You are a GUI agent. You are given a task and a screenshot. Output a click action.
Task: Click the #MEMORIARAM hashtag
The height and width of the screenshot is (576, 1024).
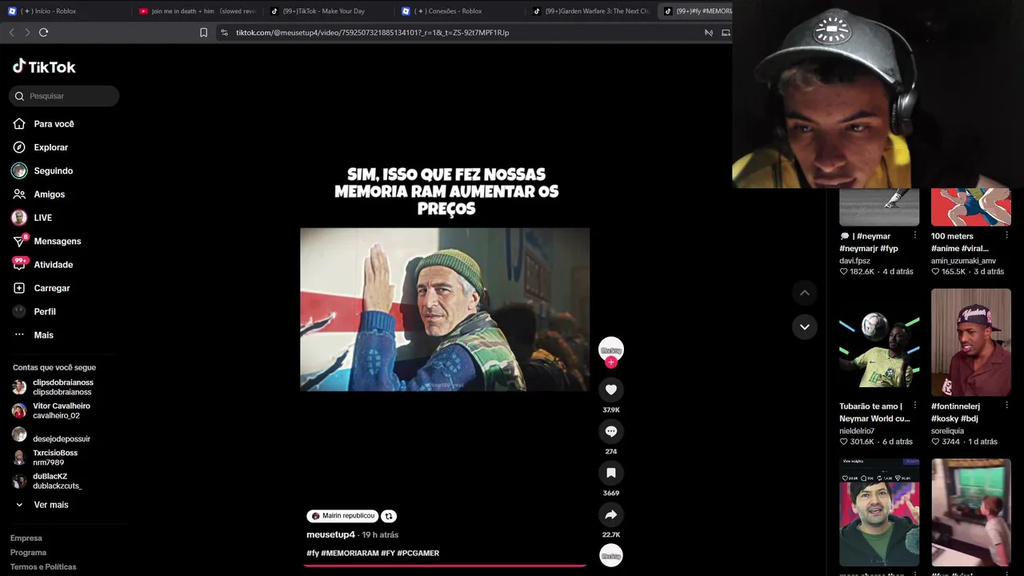tap(350, 553)
